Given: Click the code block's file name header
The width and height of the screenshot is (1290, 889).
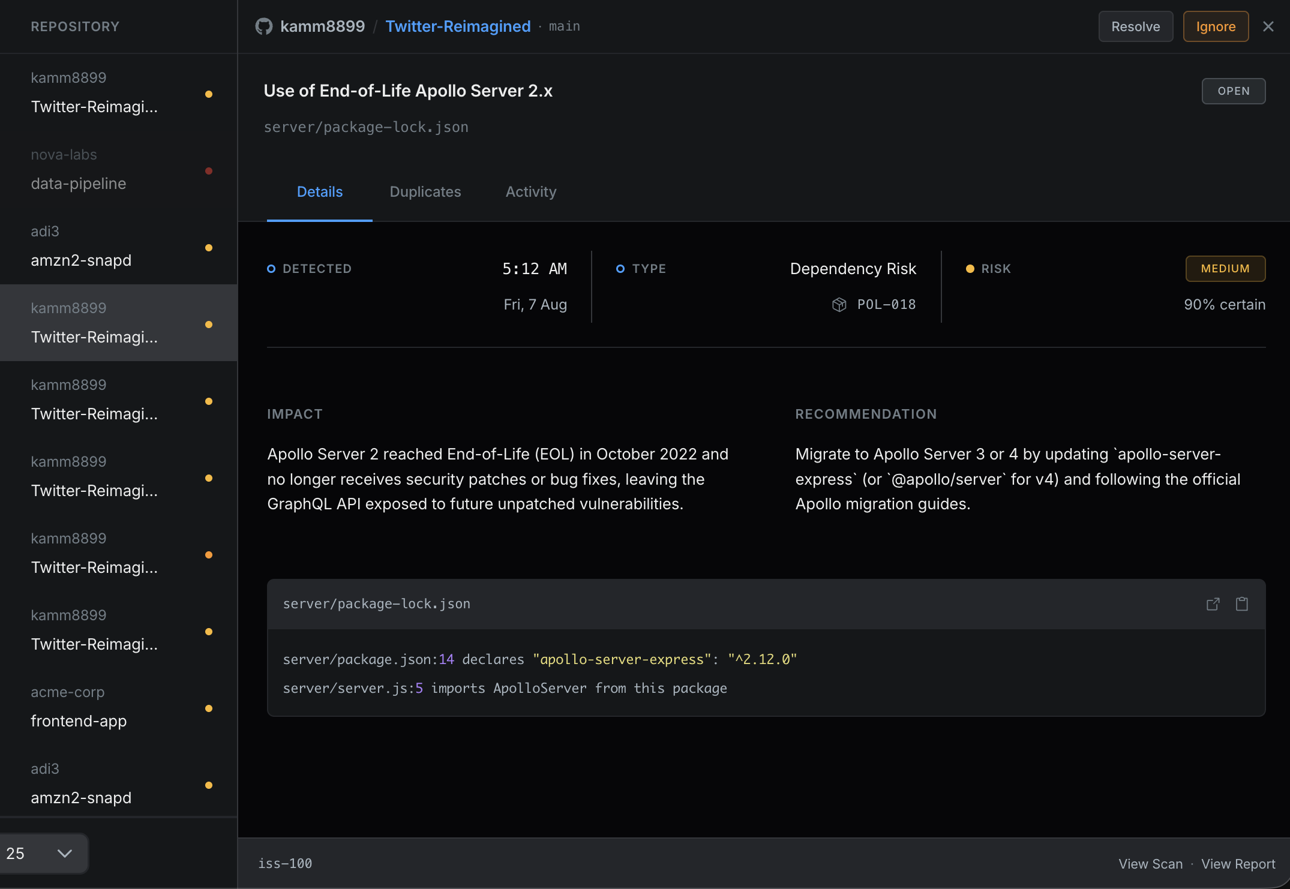Looking at the screenshot, I should click(x=376, y=604).
